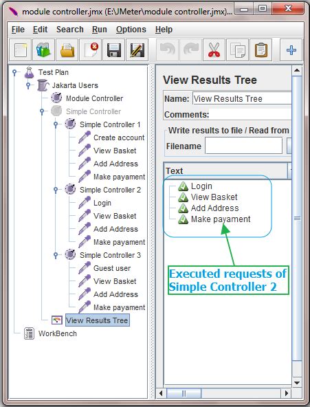The width and height of the screenshot is (310, 407).
Task: Click the View Results Tree listener icon
Action: 57,320
